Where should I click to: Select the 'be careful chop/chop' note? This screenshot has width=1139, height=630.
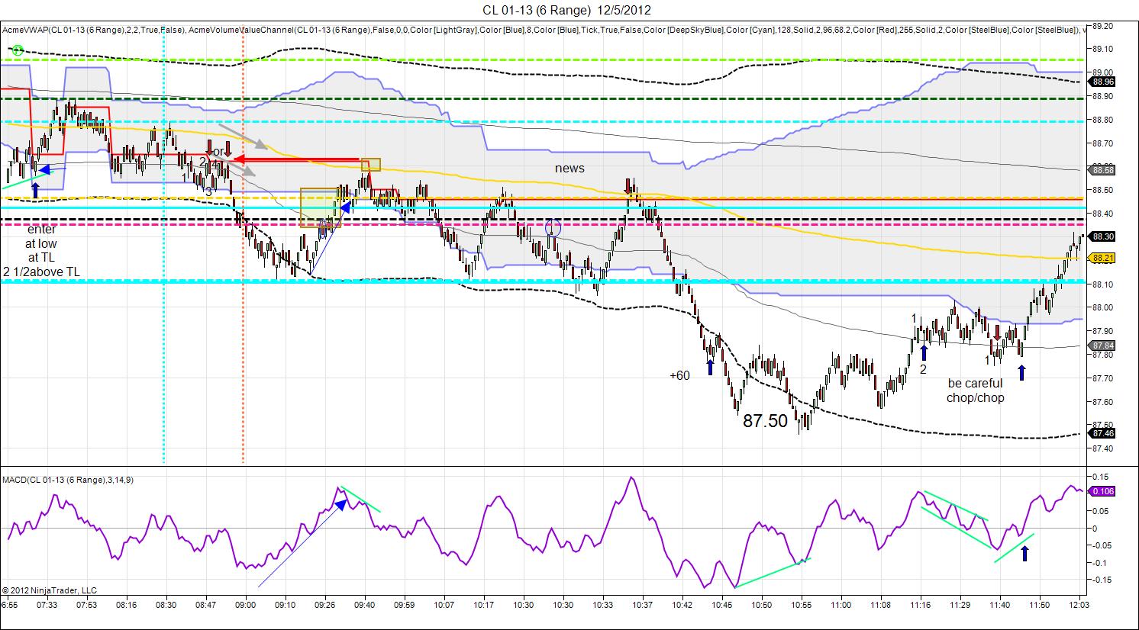tap(976, 391)
